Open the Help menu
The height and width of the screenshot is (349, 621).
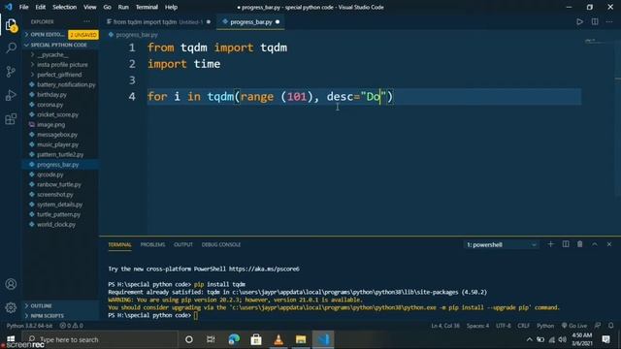tap(171, 7)
